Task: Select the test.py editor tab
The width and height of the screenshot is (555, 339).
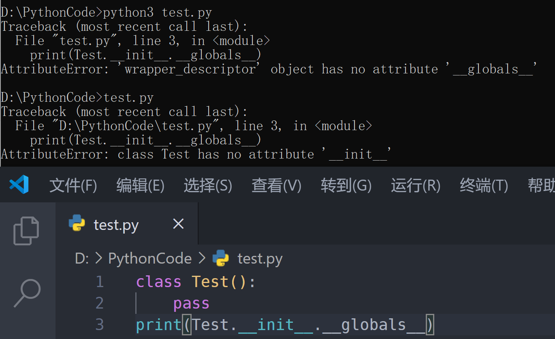Action: pyautogui.click(x=116, y=224)
